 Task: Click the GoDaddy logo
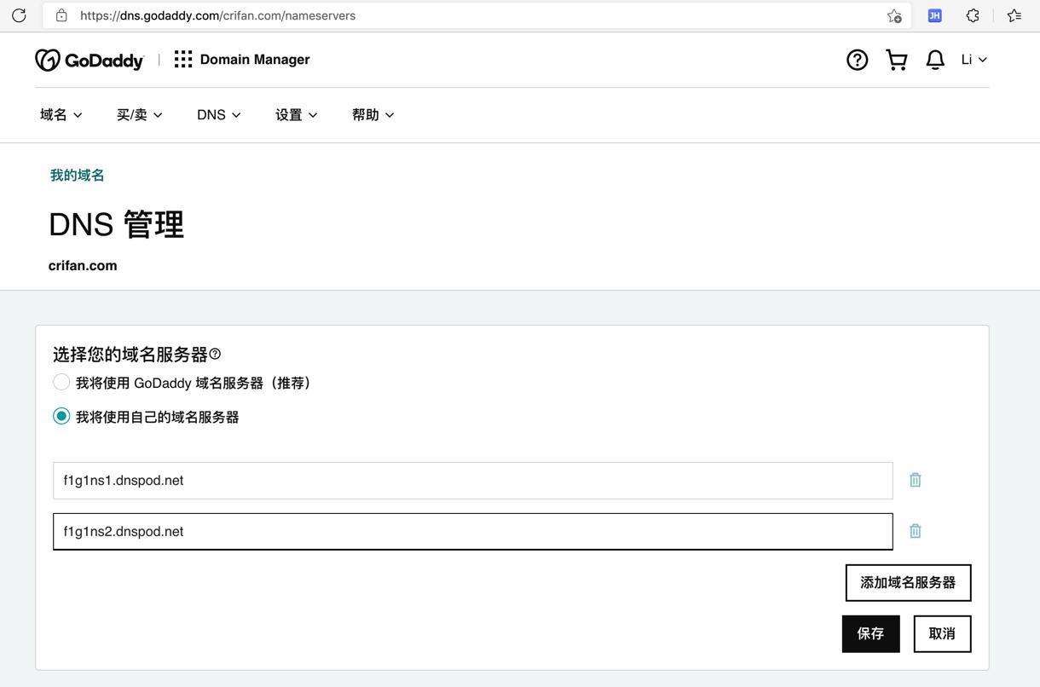90,60
